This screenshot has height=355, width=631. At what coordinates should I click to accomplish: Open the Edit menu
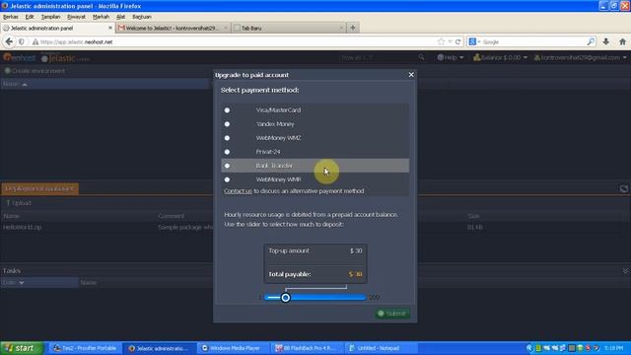pos(30,17)
